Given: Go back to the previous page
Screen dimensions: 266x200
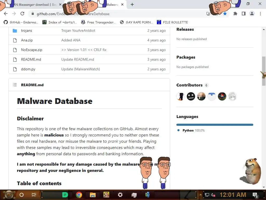Looking at the screenshot, I should (6, 14).
